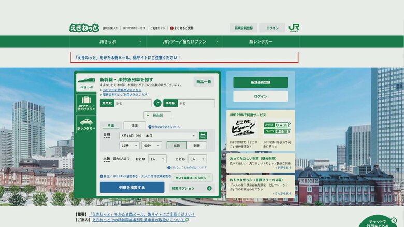
Task: Toggle search by 出発 time
Action: (177, 146)
